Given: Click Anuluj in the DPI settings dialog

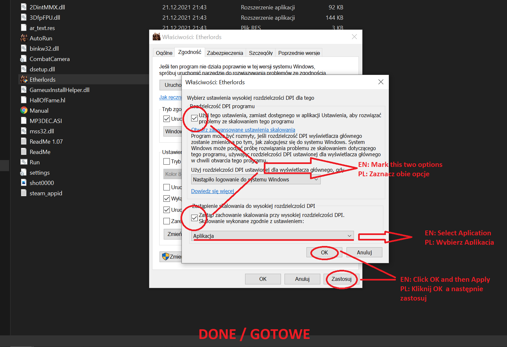Looking at the screenshot, I should click(x=364, y=252).
